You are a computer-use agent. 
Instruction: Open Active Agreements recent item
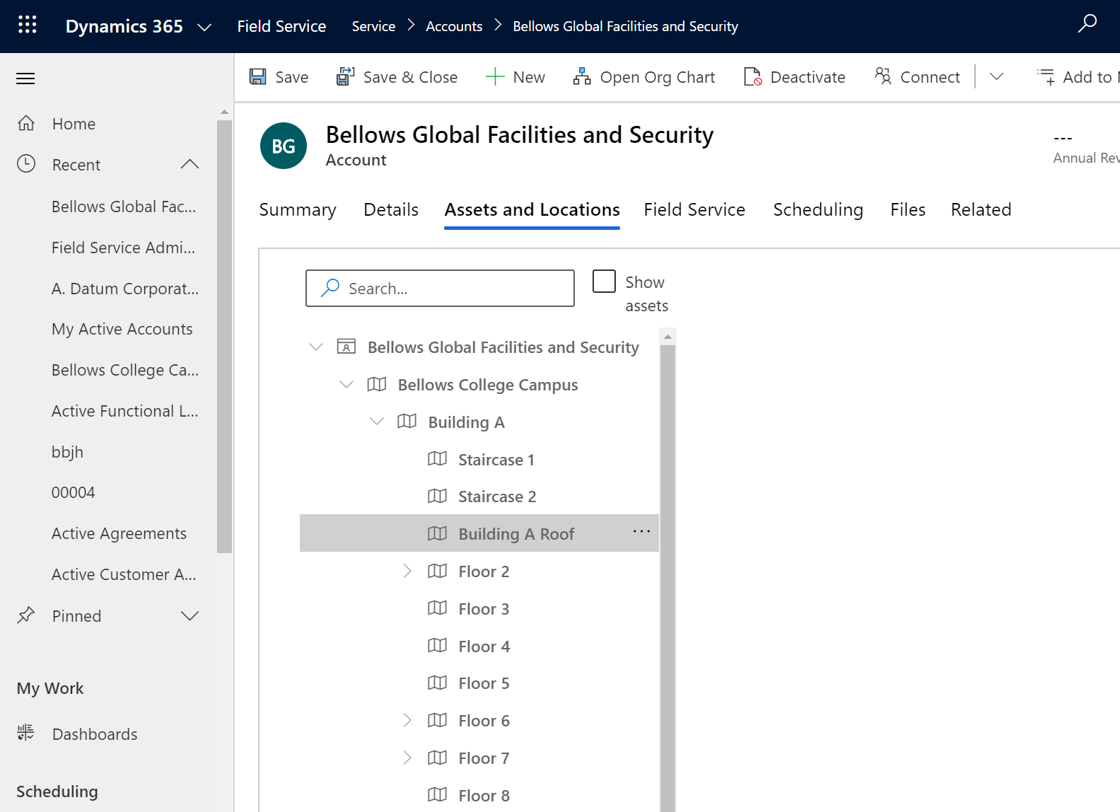(x=119, y=533)
